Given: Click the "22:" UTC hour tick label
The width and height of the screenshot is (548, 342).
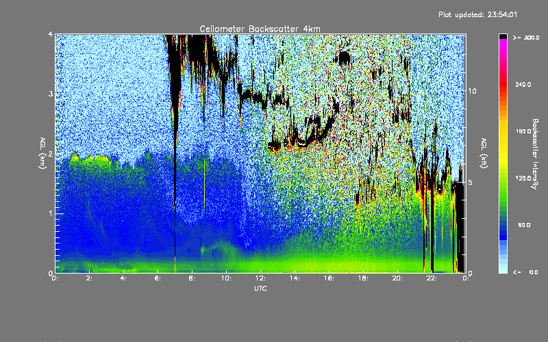Looking at the screenshot, I should click(432, 278).
